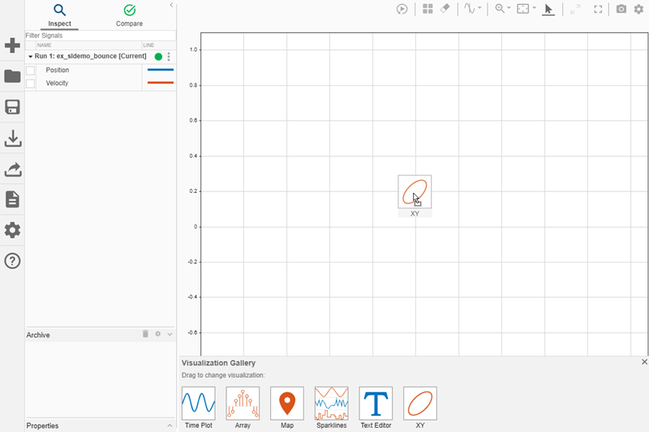Click the export share arrow icon
Image resolution: width=649 pixels, height=432 pixels.
click(x=13, y=169)
